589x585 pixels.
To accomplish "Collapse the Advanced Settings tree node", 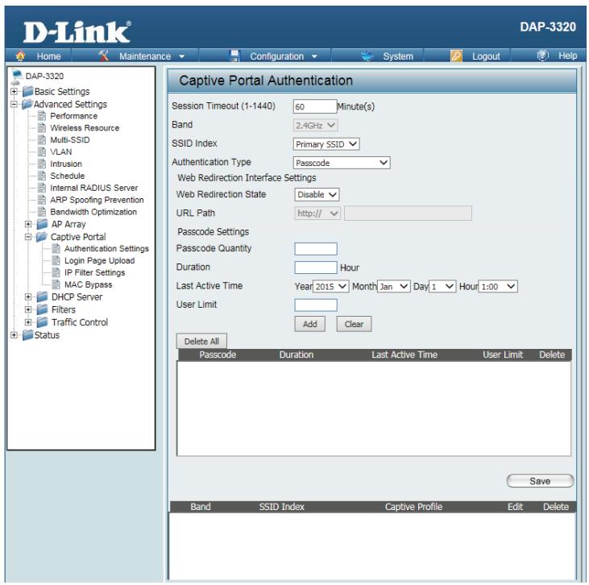I will (x=15, y=104).
